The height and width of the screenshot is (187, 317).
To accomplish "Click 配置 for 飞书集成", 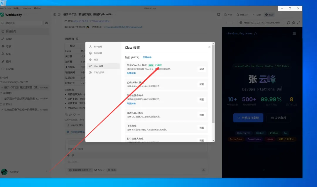I will 202,127.
